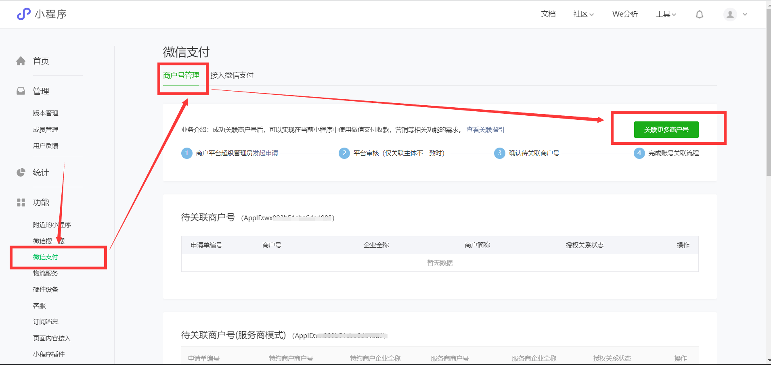Click the 功能 grid icon

tap(21, 202)
